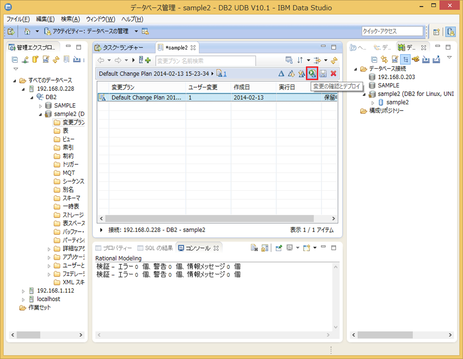Viewport: 463px width, 359px height.
Task: Expand the 192.168.1.112 server node
Action: 23,291
